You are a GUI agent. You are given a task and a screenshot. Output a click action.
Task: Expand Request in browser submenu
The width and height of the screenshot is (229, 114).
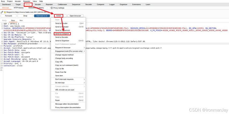pyautogui.click(x=68, y=48)
